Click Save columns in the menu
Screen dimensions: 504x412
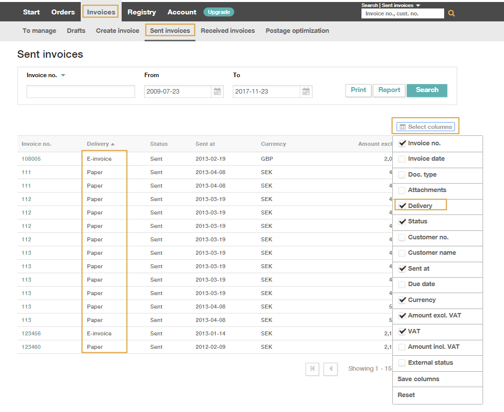point(418,379)
